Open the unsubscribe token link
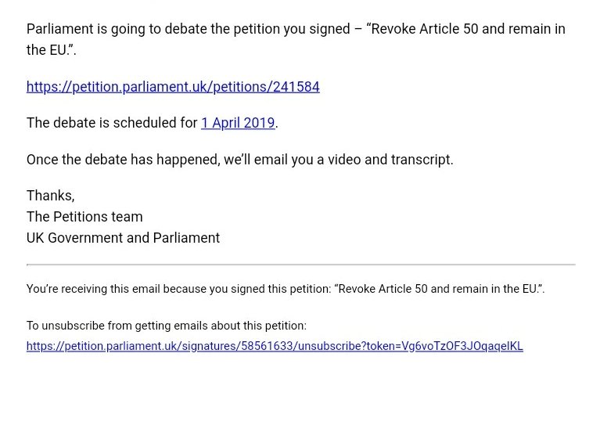 pos(275,346)
